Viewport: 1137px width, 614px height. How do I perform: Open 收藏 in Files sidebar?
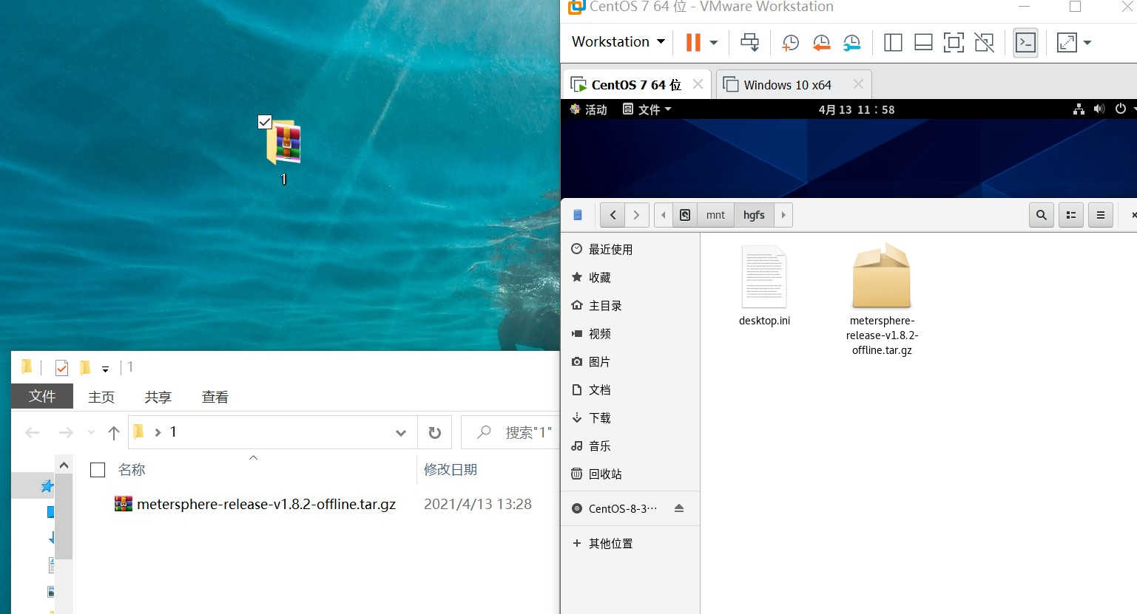click(x=630, y=278)
